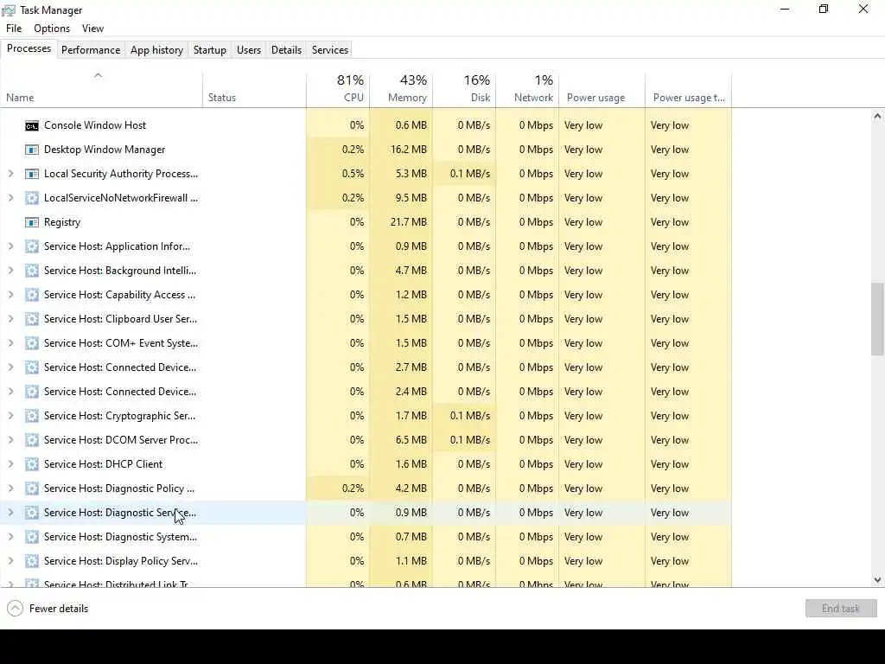This screenshot has width=885, height=664.
Task: Expand Service Host: DHCP Client group
Action: tap(10, 464)
